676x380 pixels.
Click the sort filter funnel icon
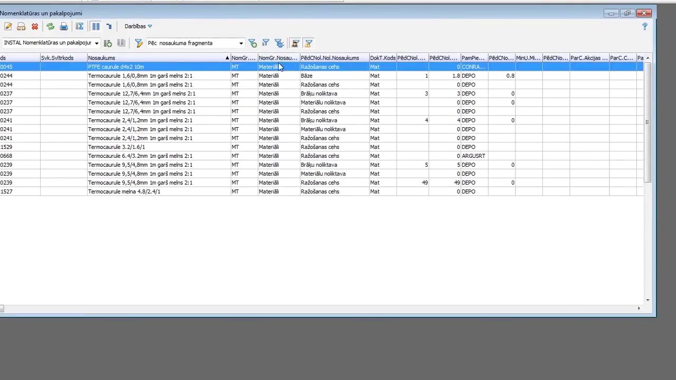266,43
